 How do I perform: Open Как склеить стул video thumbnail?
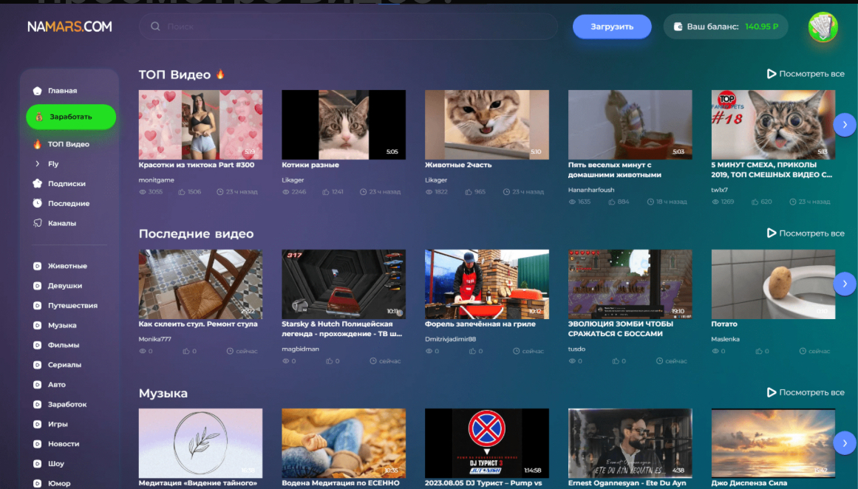(200, 284)
